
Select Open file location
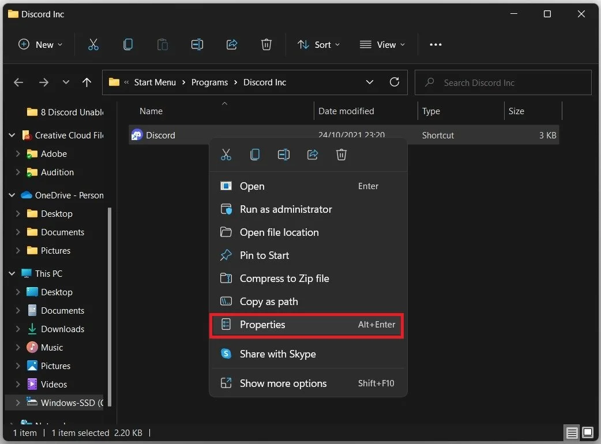coord(308,232)
